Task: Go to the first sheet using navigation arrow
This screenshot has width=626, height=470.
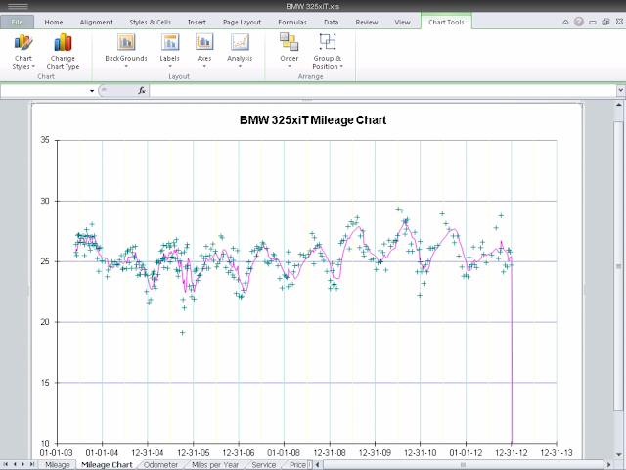Action: [x=7, y=465]
